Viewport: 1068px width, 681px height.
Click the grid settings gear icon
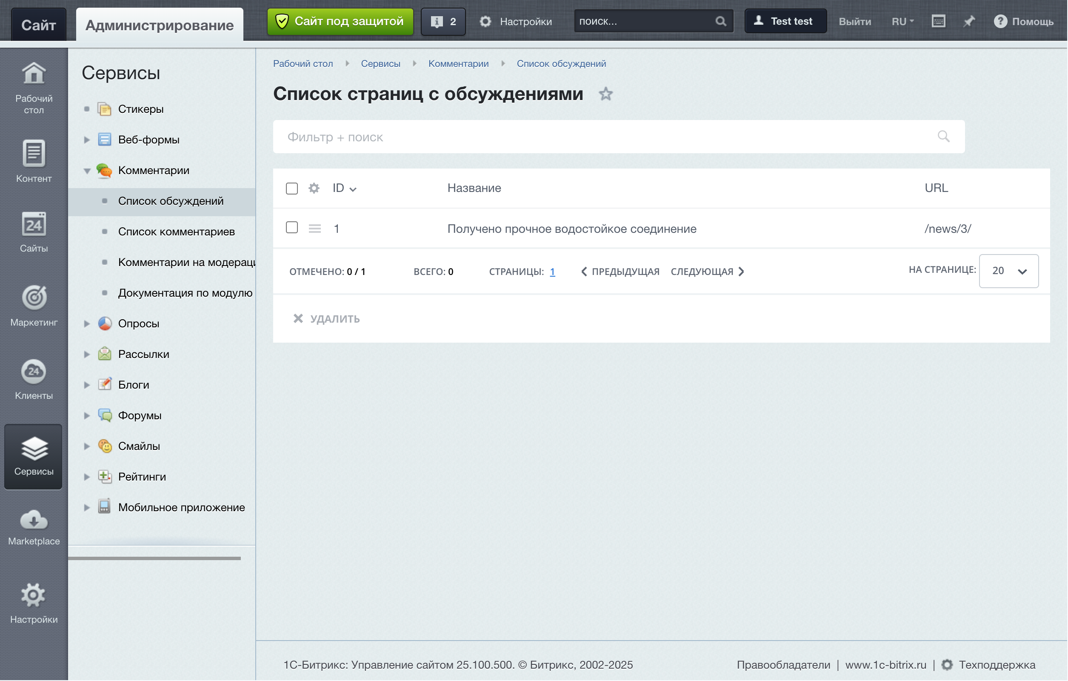coord(314,189)
